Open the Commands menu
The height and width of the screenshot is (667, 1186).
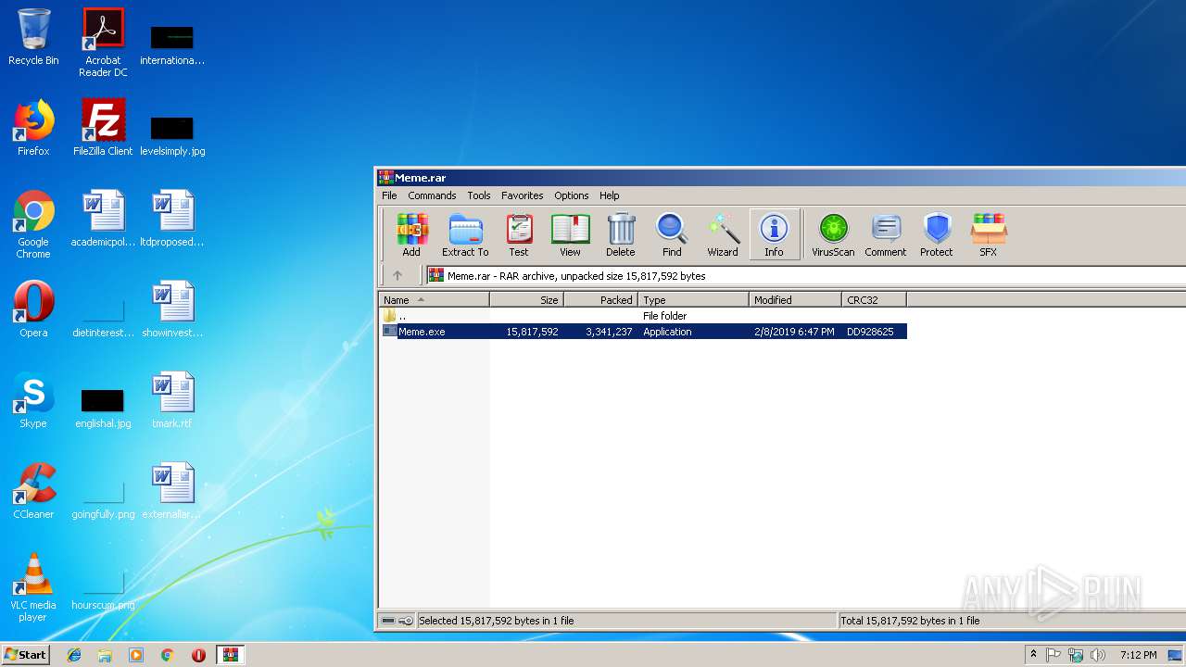click(432, 195)
